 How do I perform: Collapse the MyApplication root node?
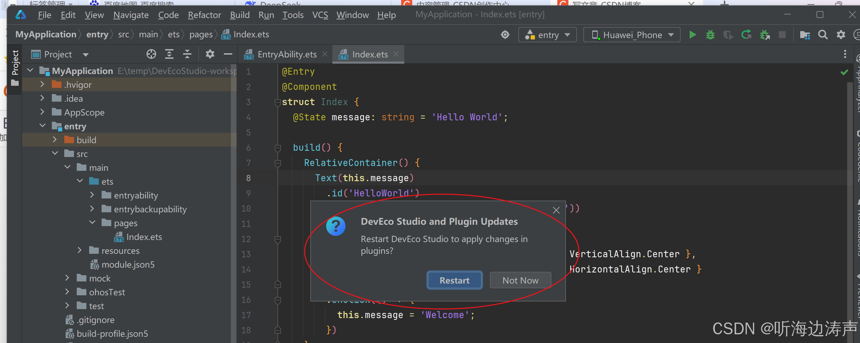click(x=30, y=71)
